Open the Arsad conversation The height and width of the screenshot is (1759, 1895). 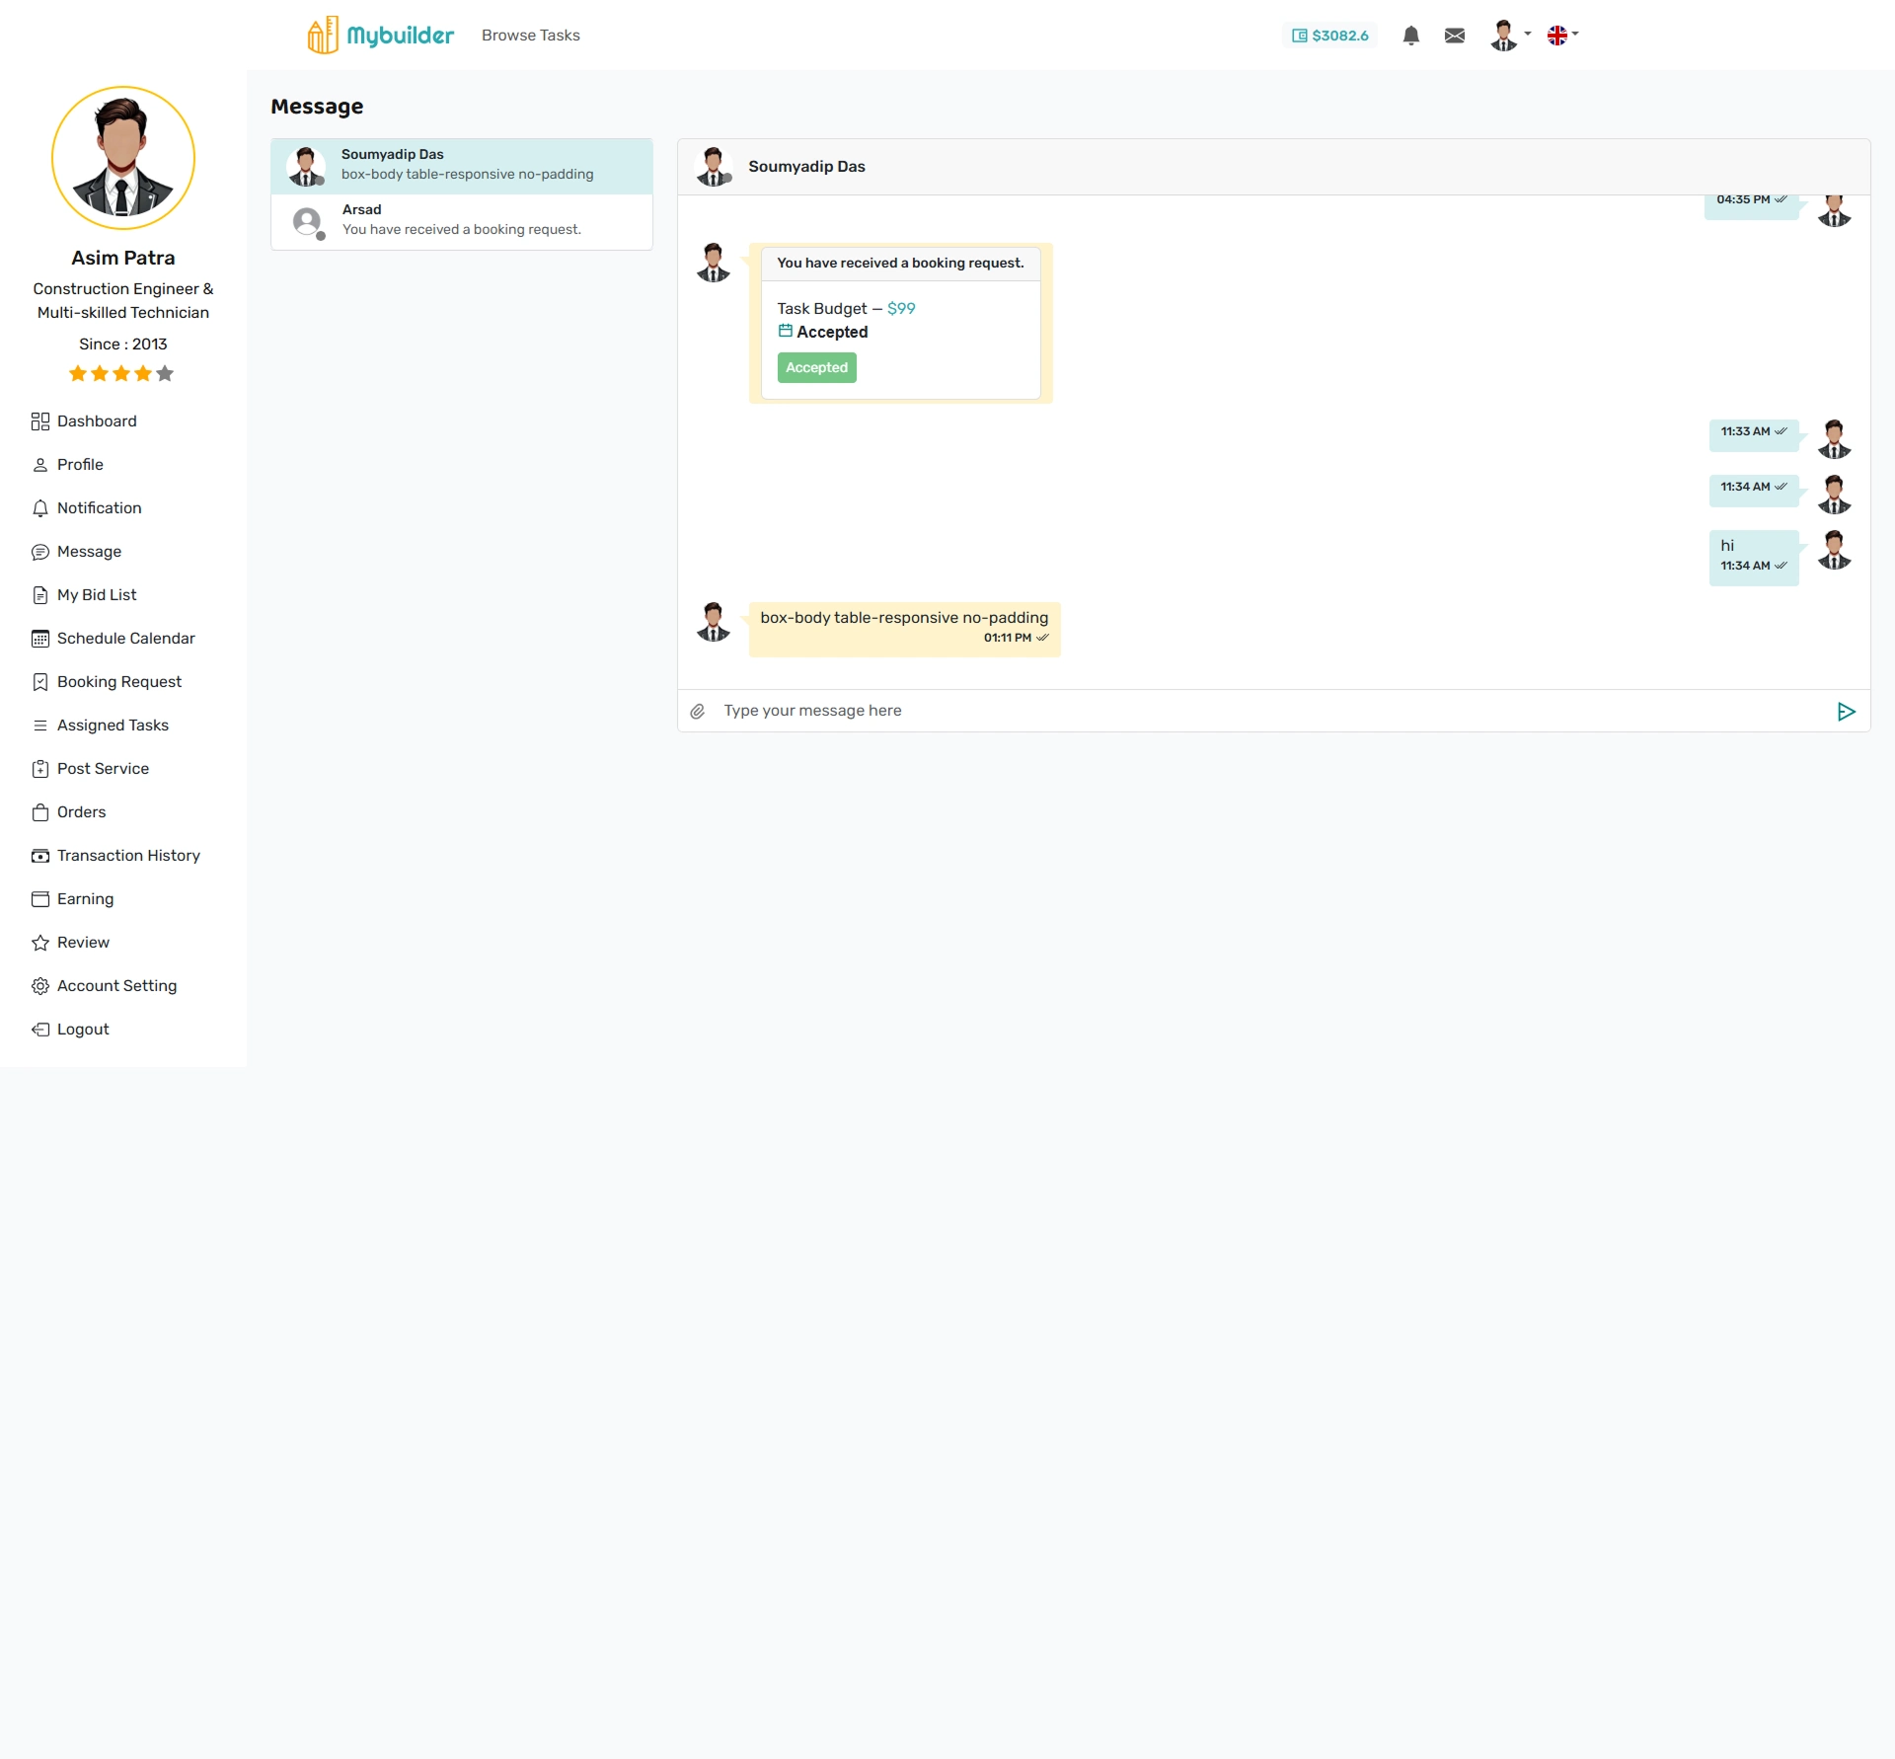click(x=461, y=220)
